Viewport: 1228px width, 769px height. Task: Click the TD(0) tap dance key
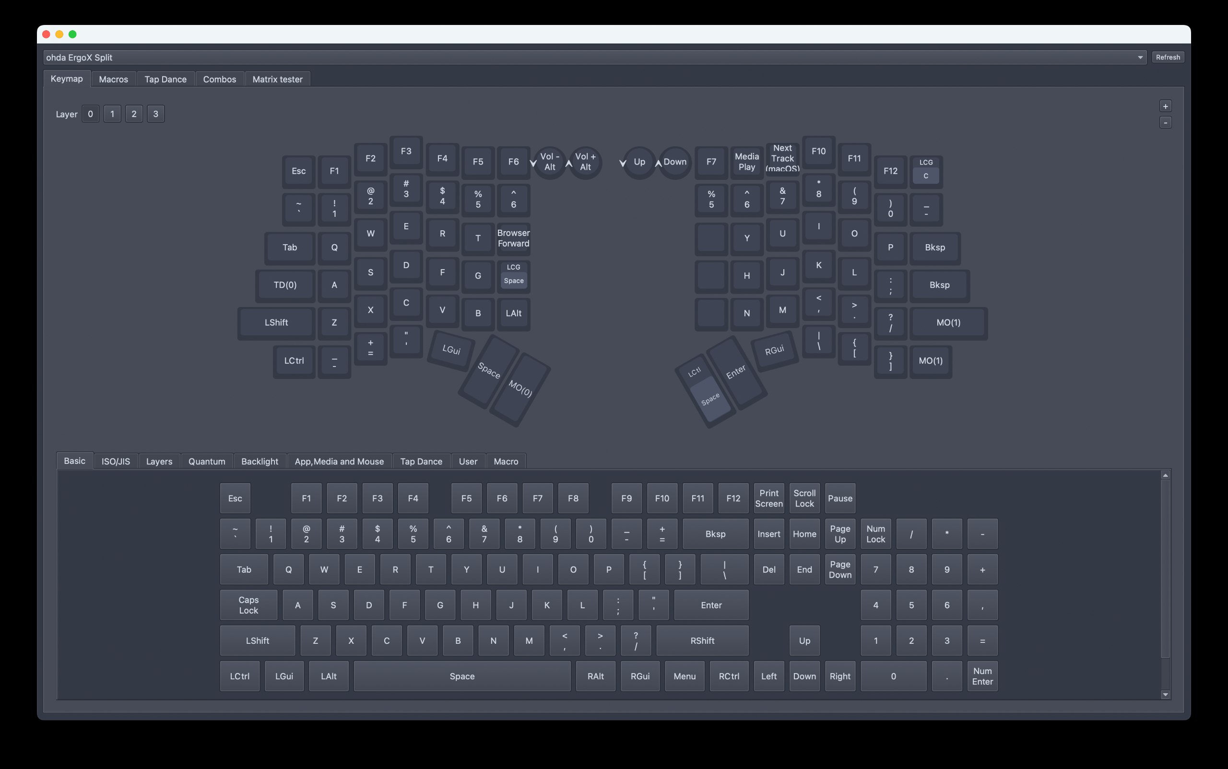tap(283, 284)
